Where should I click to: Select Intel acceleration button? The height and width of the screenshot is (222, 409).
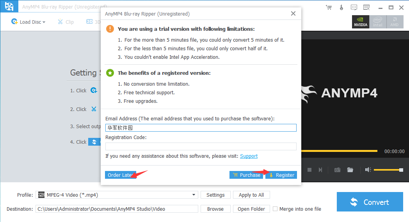tap(378, 22)
